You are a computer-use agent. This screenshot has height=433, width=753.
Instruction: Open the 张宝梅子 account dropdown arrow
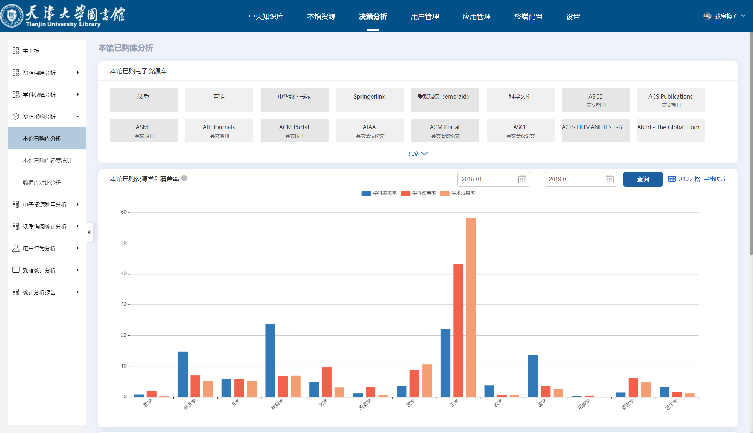743,16
